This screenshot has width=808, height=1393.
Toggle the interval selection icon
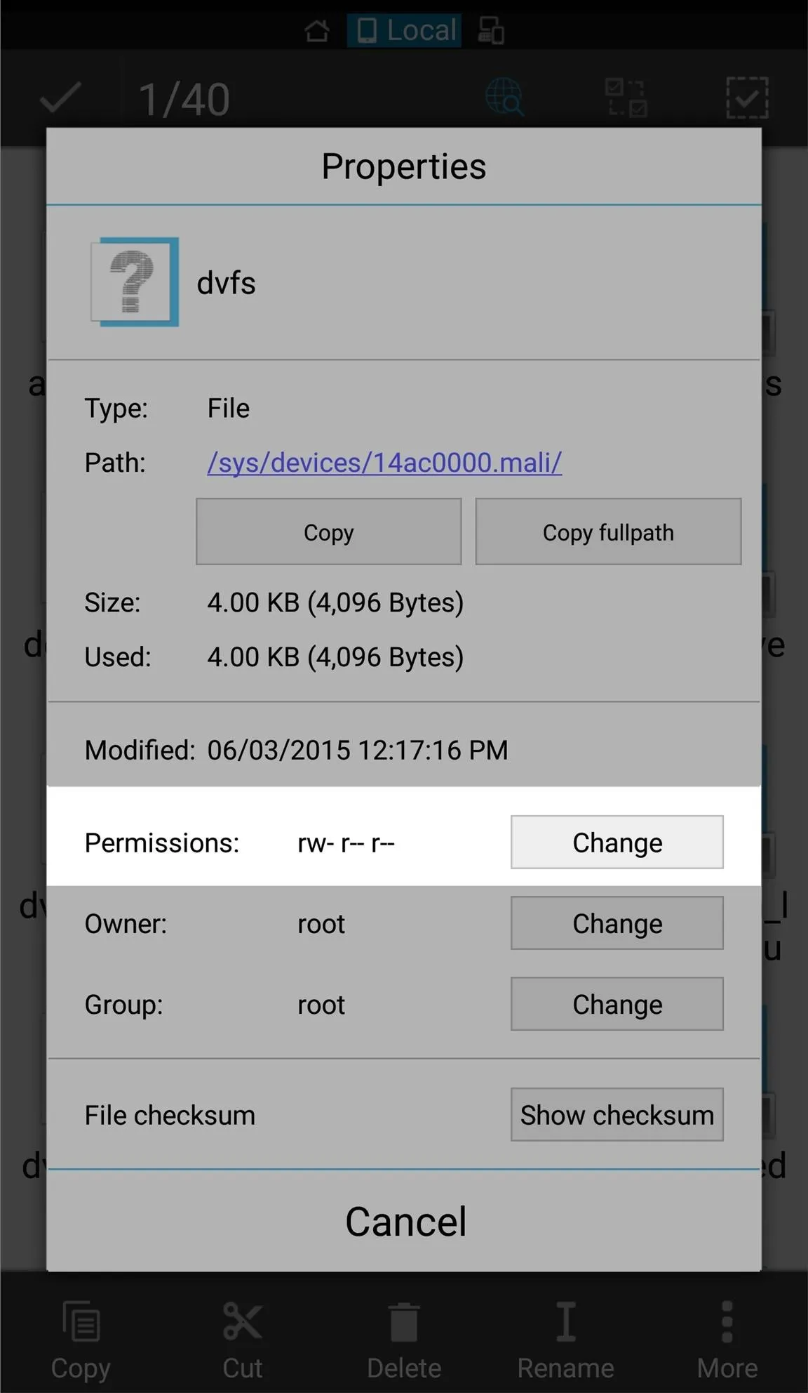pyautogui.click(x=626, y=98)
